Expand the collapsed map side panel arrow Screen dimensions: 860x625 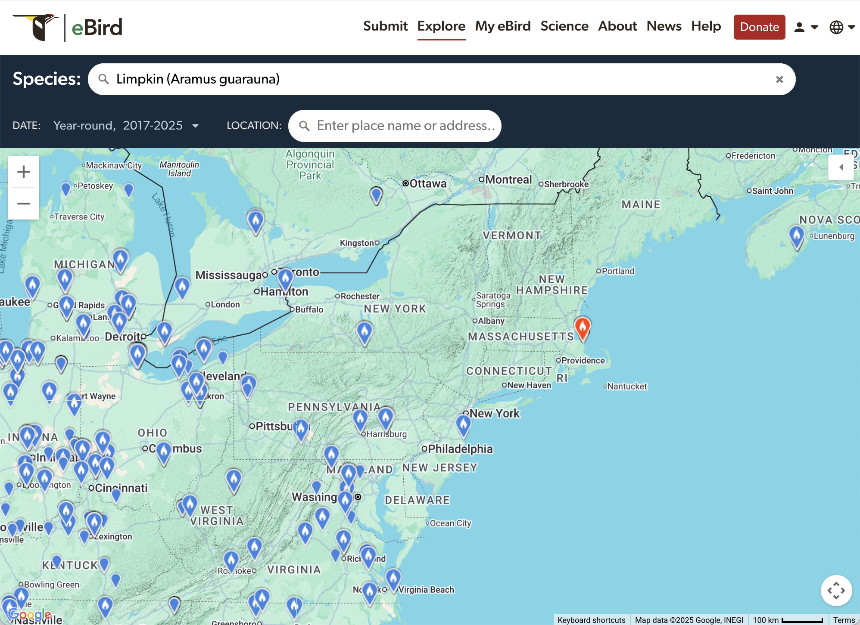tap(841, 167)
